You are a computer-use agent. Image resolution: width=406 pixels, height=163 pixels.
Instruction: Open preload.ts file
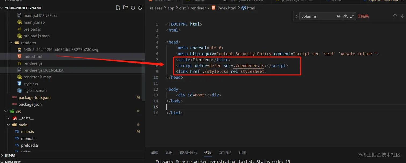coord(30,145)
